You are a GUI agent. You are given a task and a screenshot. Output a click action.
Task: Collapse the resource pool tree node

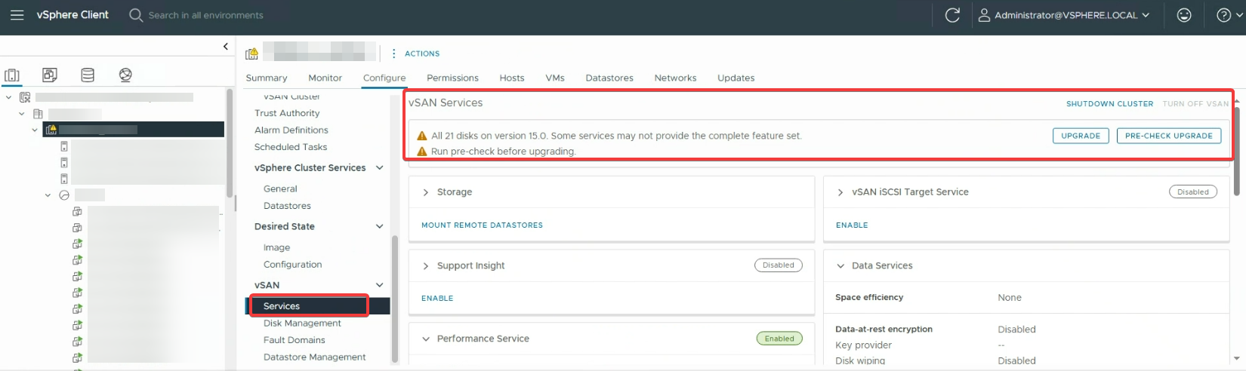coord(48,195)
